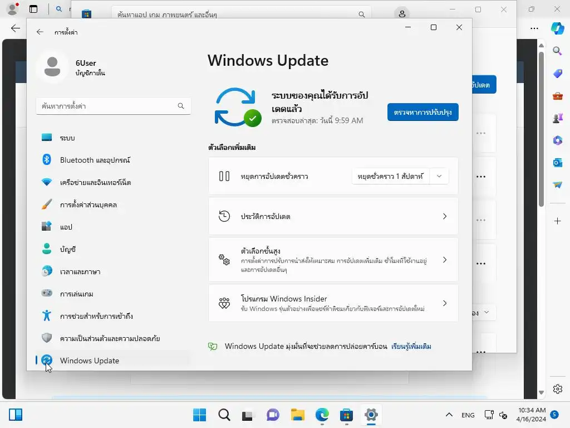Image resolution: width=570 pixels, height=428 pixels.
Task: Open ความเป็นส่วนตัวและความปลอดภัย privacy settings
Action: pyautogui.click(x=112, y=338)
